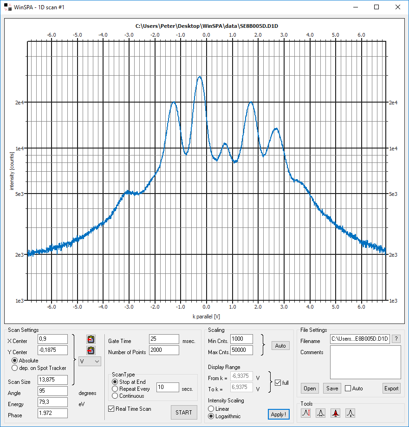Click the File Settings group label

click(x=313, y=330)
